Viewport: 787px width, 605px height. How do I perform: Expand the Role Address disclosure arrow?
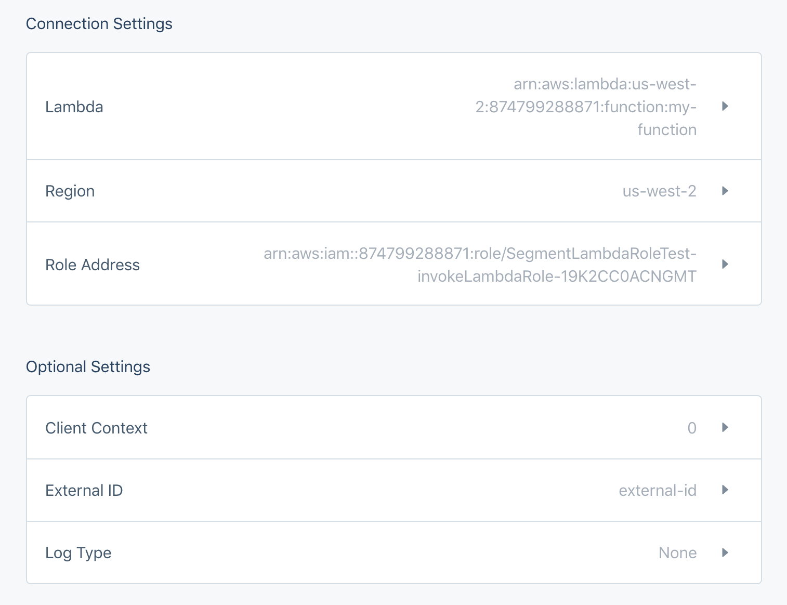724,264
